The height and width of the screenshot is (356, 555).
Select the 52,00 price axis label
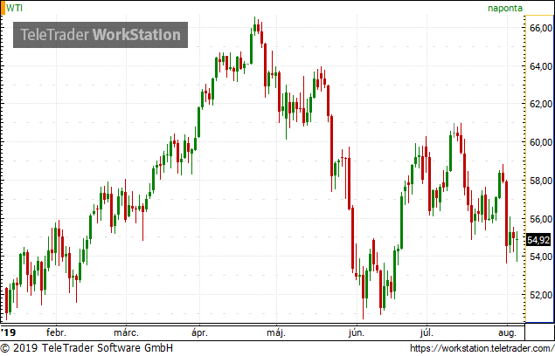pos(541,295)
